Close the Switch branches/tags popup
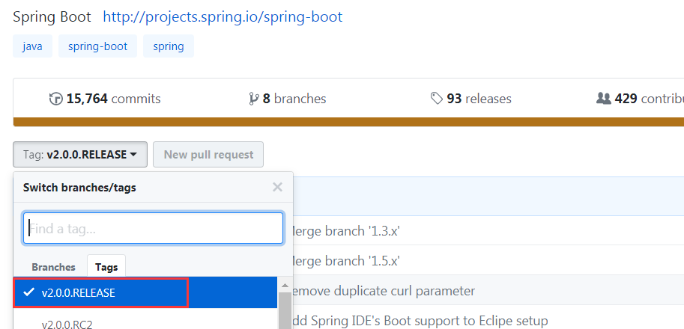This screenshot has width=684, height=329. (x=277, y=187)
